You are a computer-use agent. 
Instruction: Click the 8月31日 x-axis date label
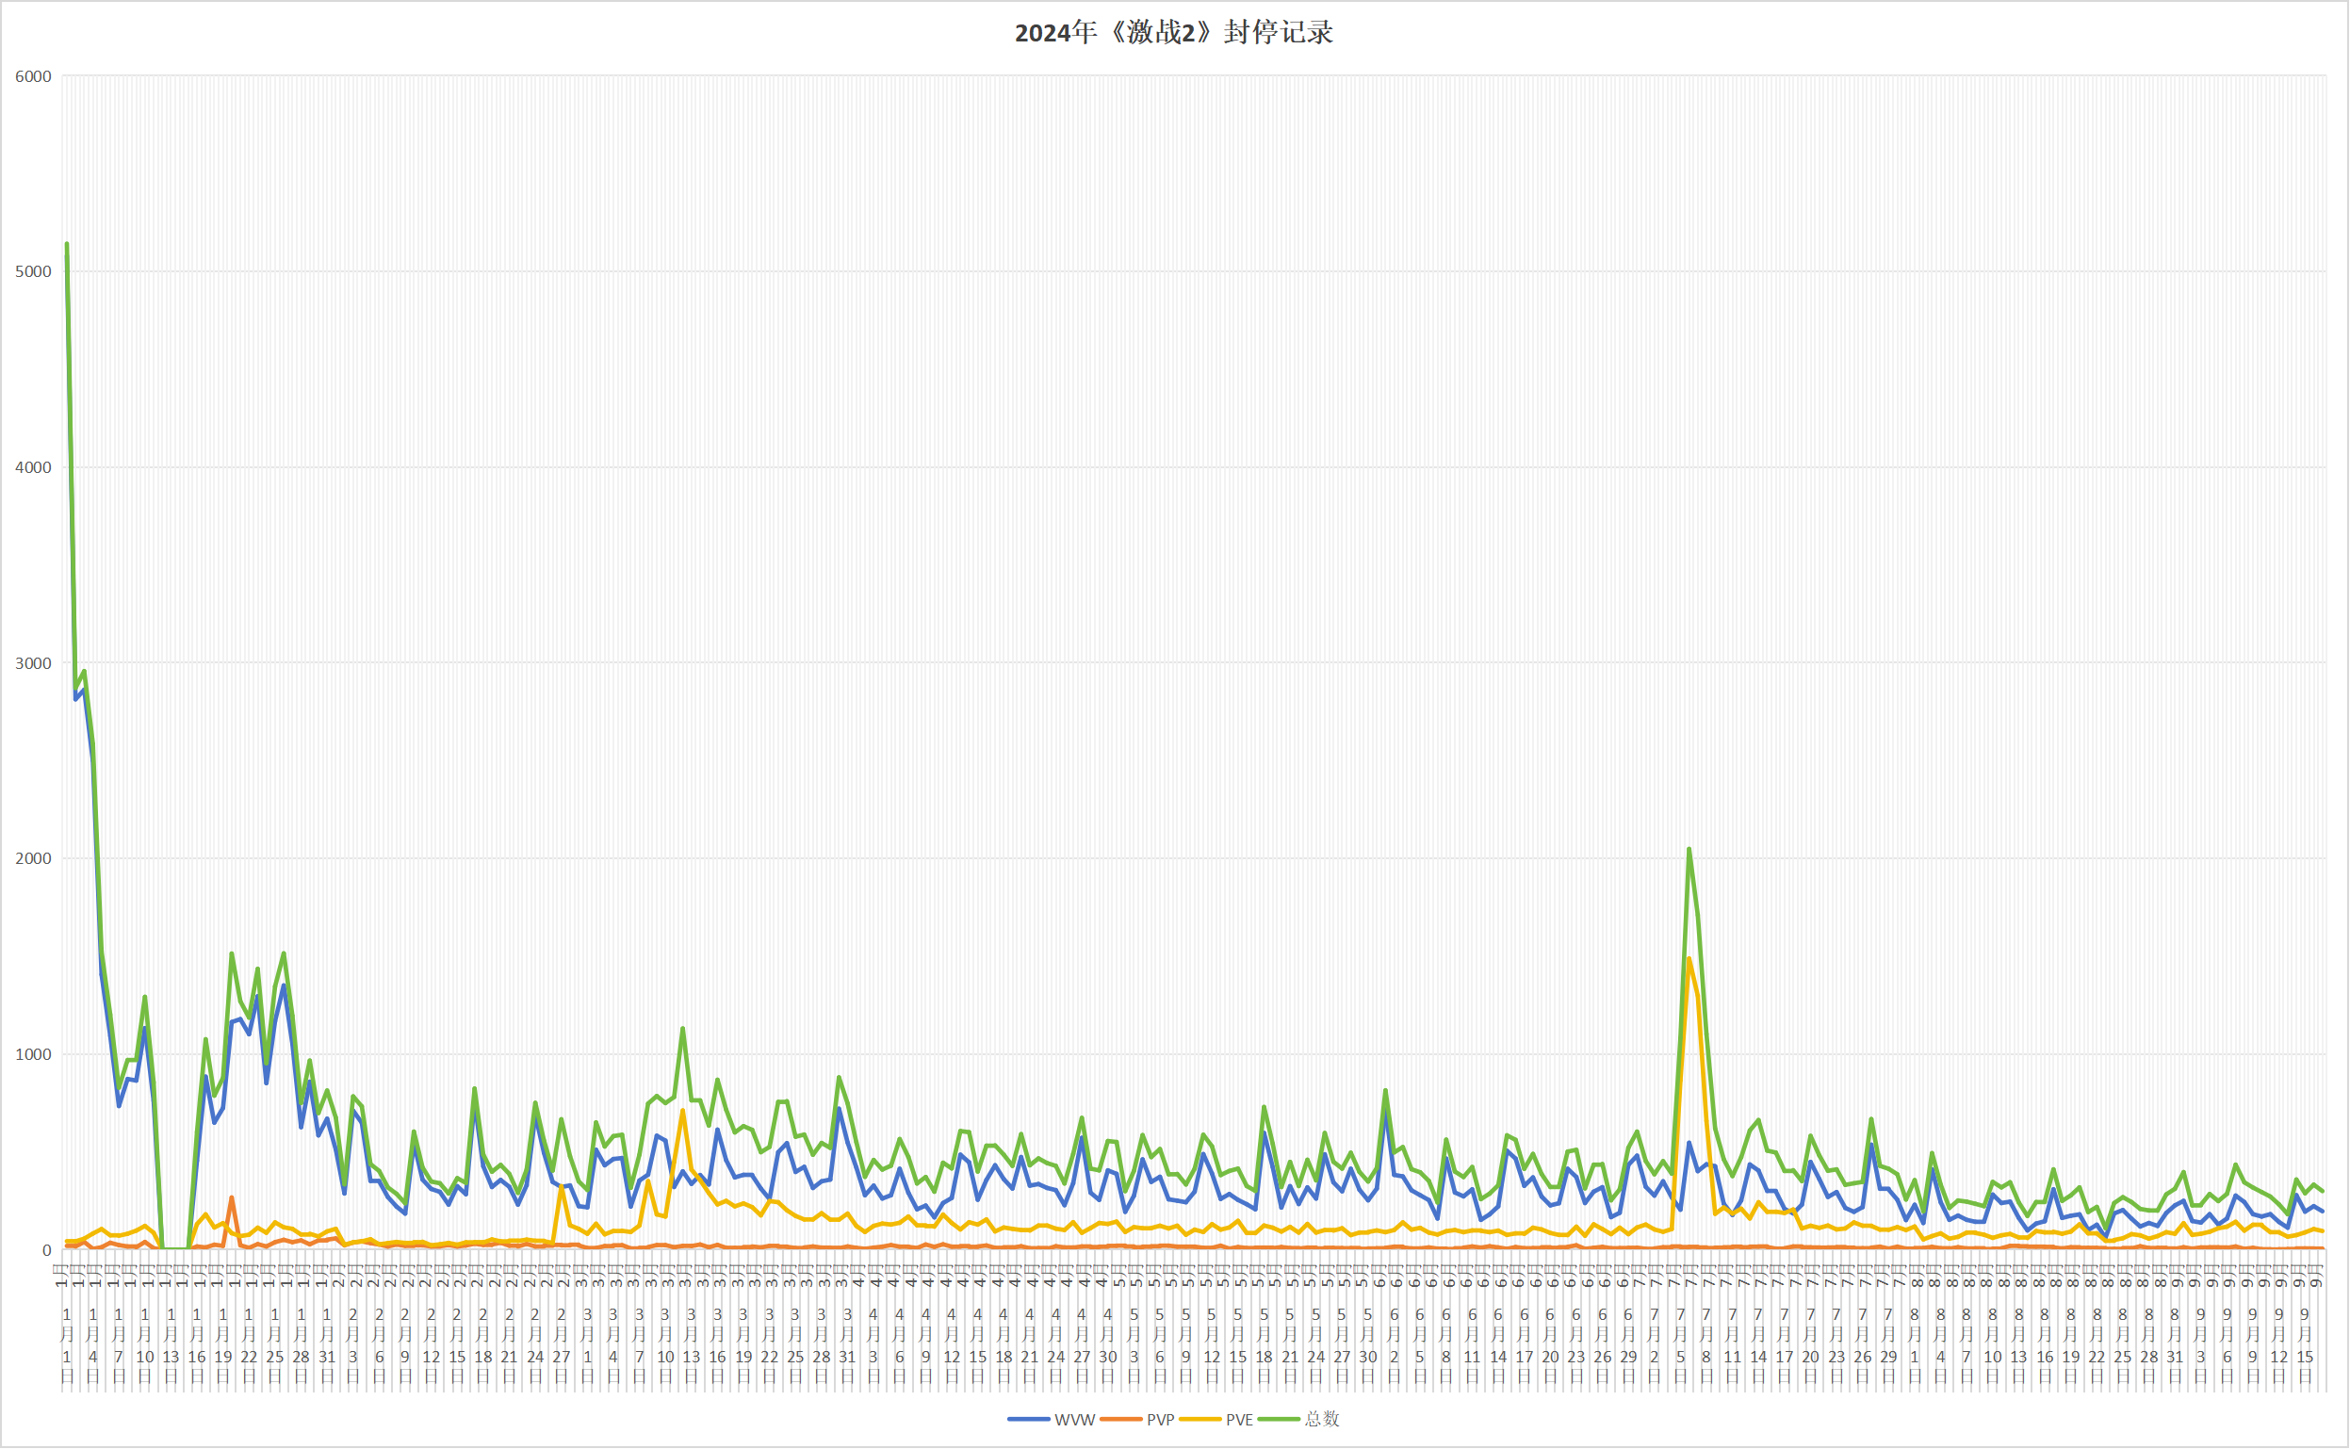[x=2175, y=1347]
